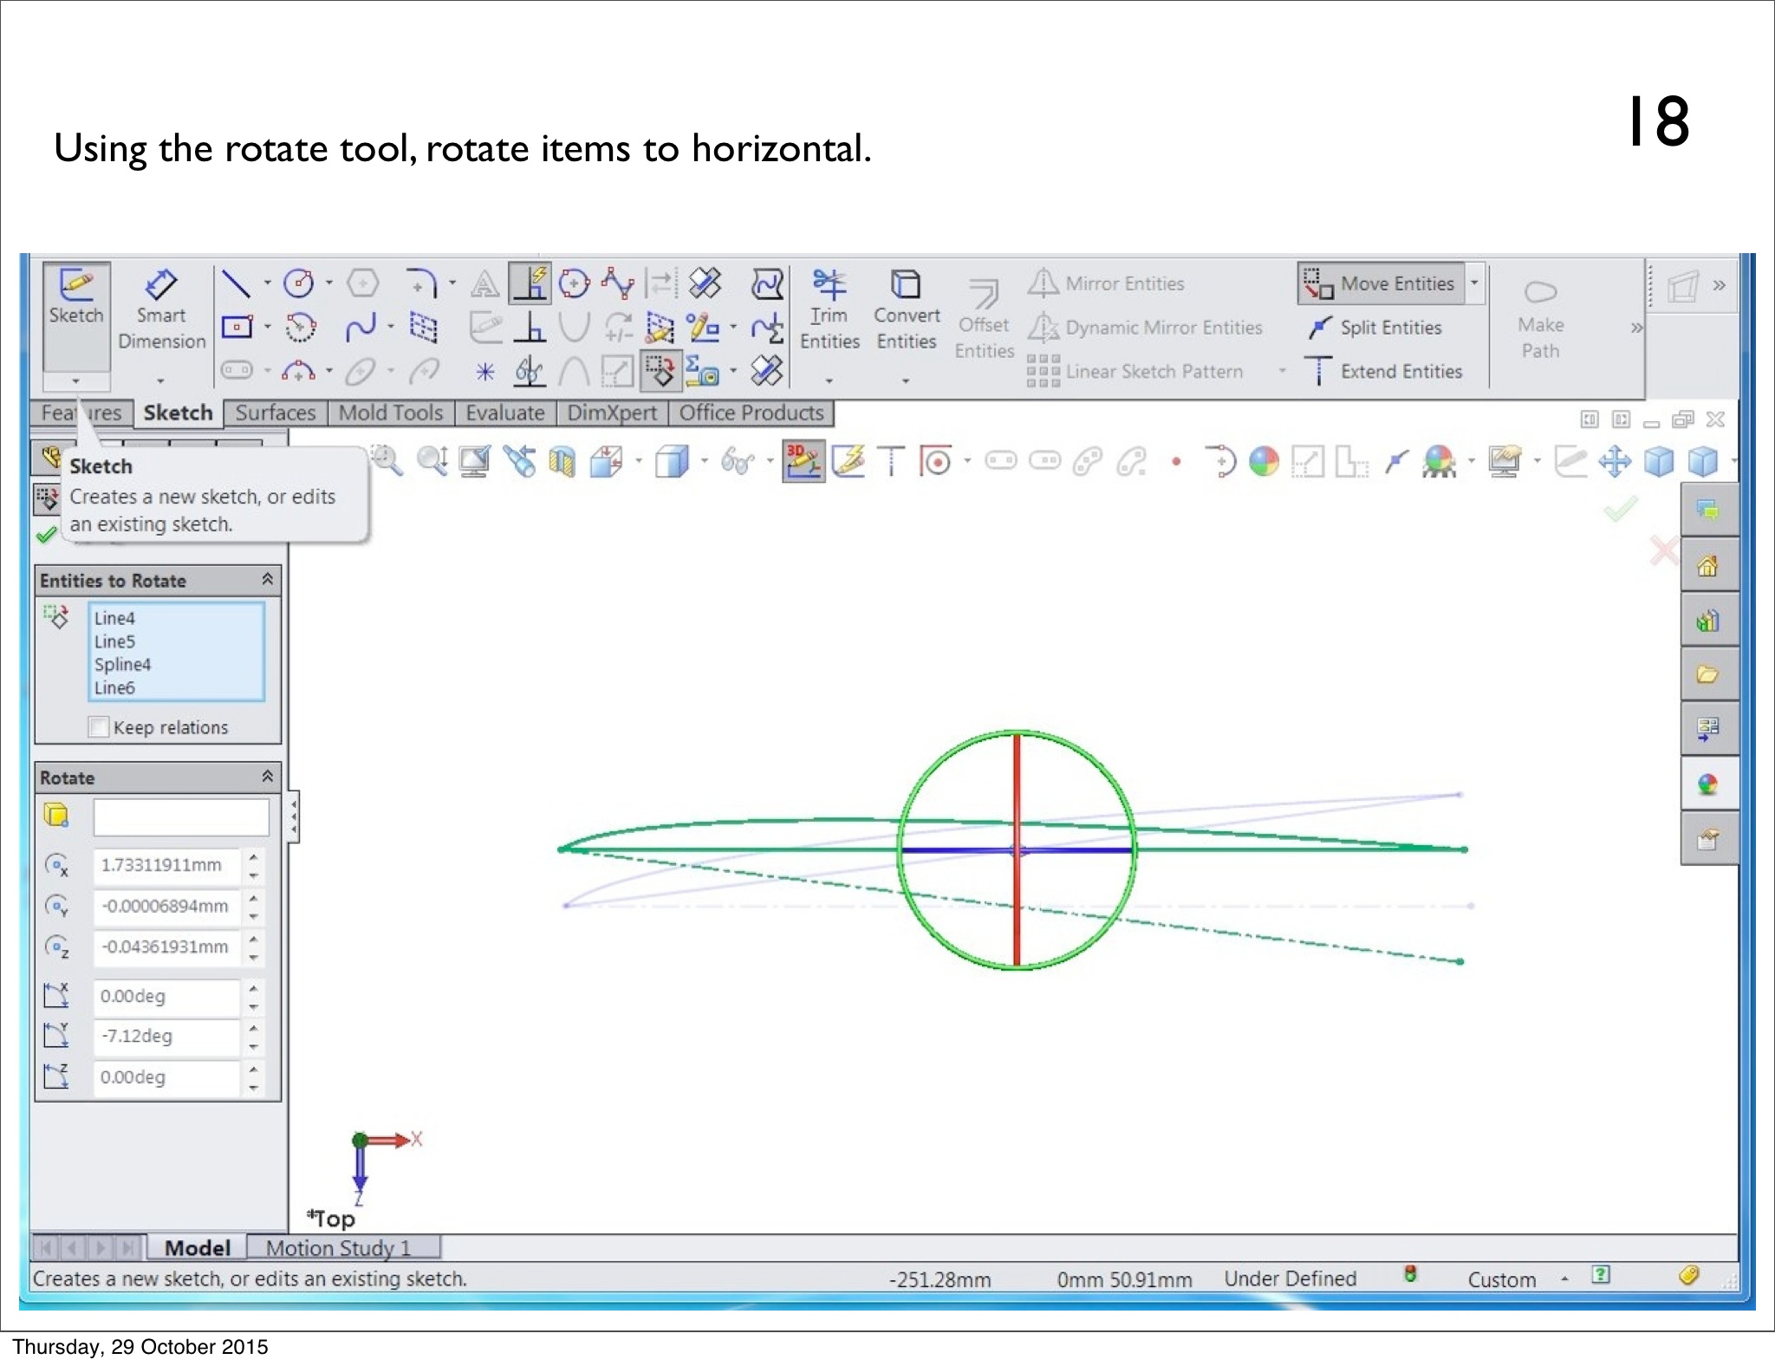Open the Motion Study 1 tab
1775x1366 pixels.
(339, 1248)
